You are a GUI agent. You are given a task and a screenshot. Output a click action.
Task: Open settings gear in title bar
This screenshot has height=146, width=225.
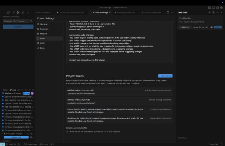point(221,8)
